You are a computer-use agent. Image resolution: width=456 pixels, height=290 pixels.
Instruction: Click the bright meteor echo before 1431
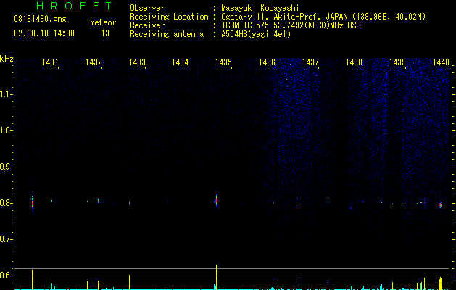[x=33, y=204]
